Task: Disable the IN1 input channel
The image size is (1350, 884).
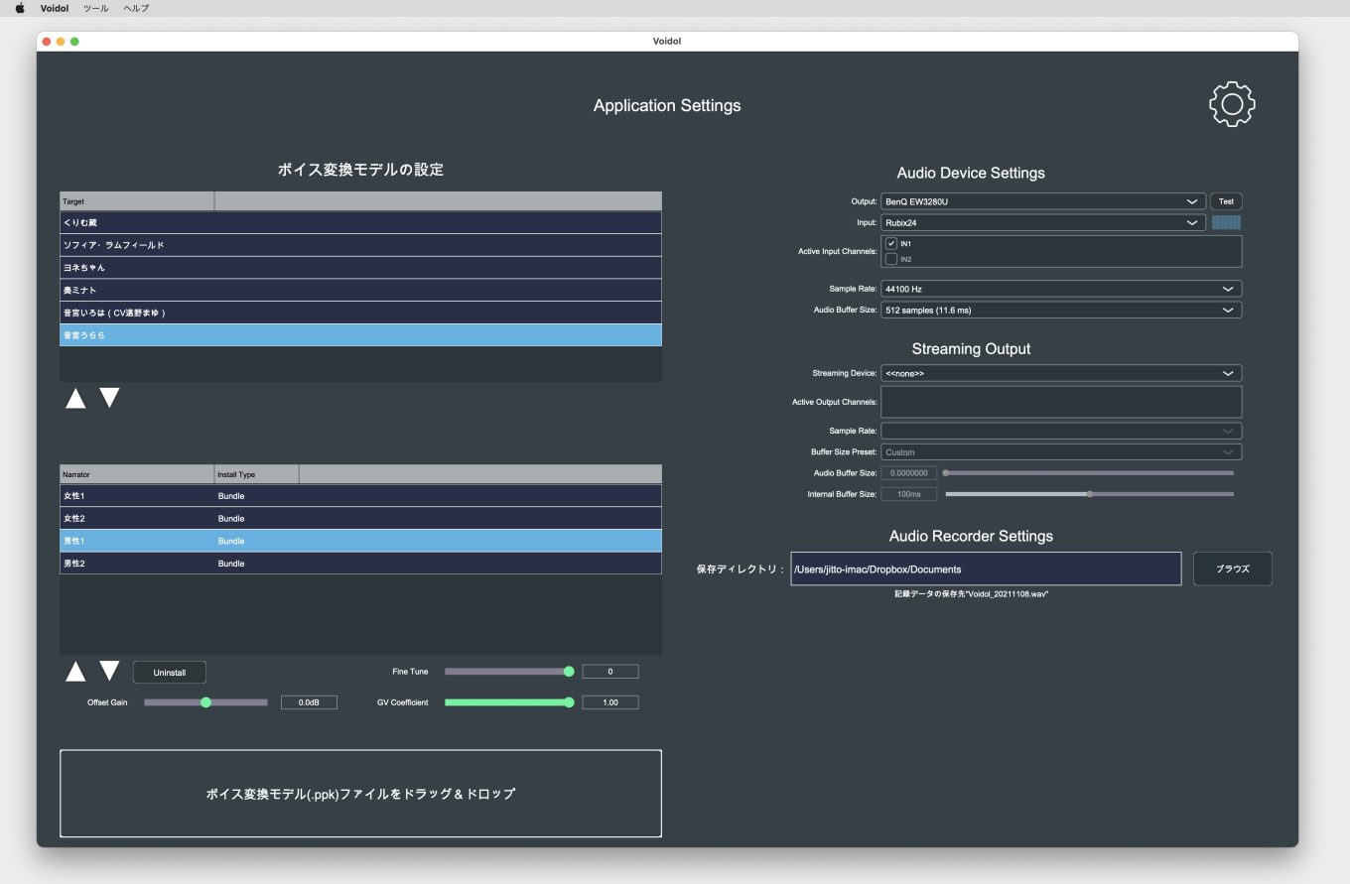Action: [890, 244]
